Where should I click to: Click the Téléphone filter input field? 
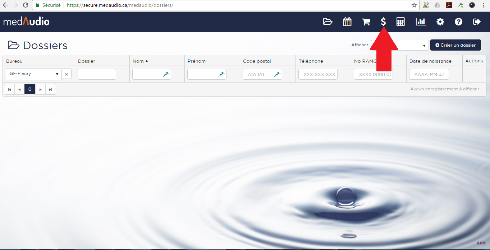click(318, 74)
